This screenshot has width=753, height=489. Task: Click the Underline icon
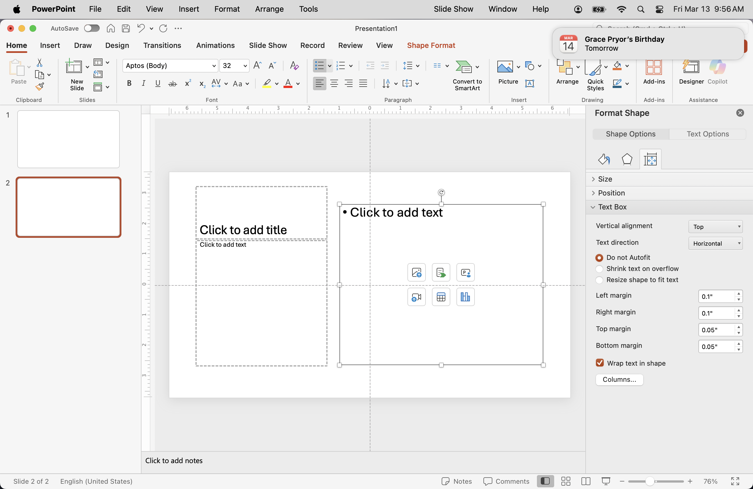[x=158, y=84]
